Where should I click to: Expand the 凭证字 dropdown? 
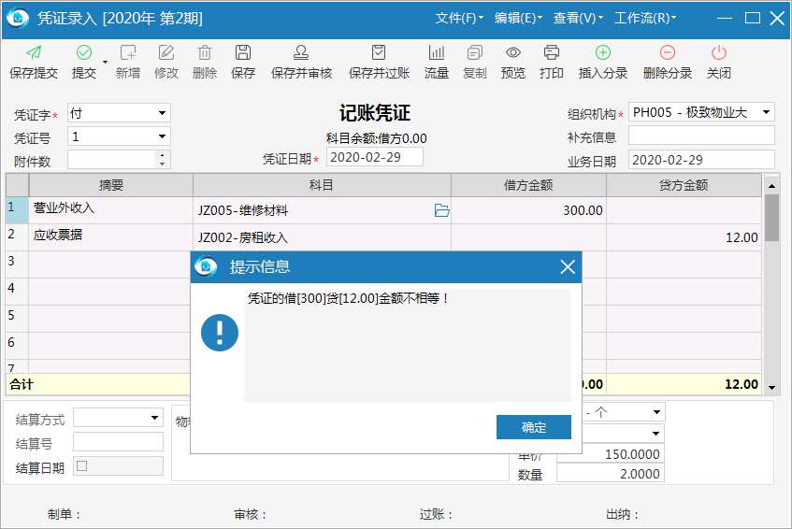(162, 113)
